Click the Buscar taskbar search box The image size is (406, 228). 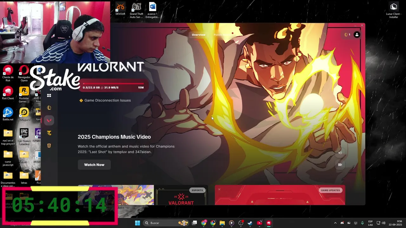pos(166,223)
